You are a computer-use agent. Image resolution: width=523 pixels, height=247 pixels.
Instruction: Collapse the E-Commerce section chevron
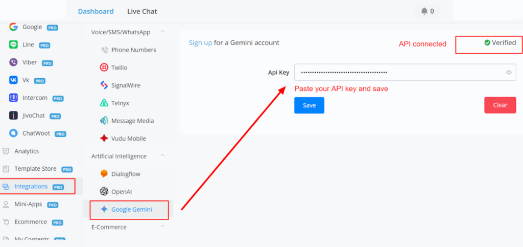click(x=162, y=227)
